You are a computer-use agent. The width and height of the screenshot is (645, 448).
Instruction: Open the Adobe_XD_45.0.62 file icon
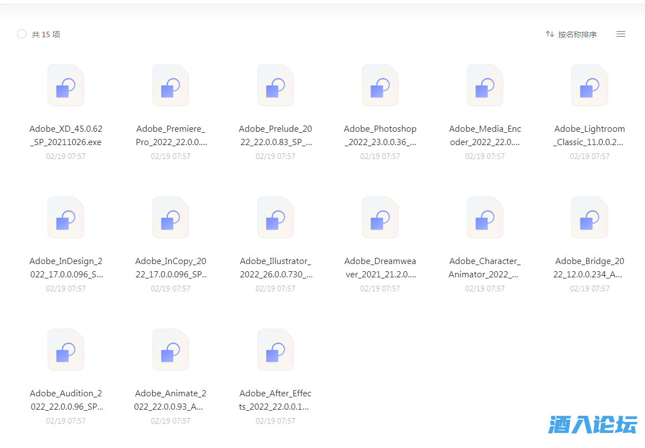tap(66, 85)
